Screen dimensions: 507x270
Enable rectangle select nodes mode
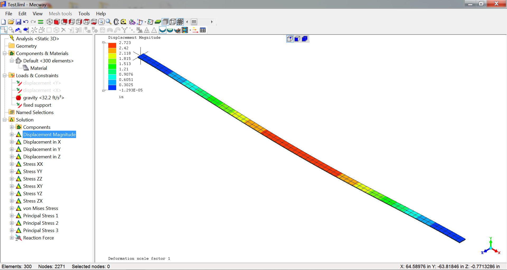coord(4,30)
